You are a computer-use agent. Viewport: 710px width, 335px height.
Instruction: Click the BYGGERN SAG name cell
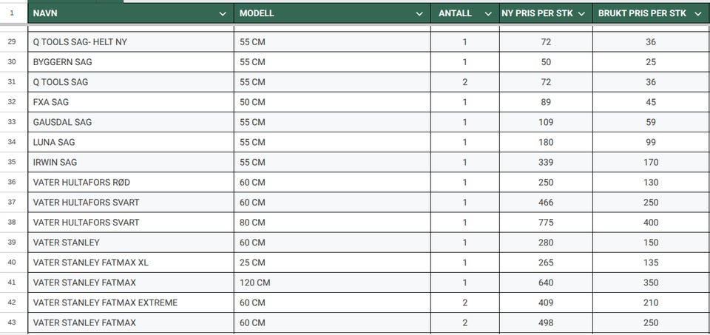[131, 62]
